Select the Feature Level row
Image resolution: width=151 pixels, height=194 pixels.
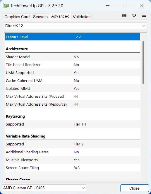(x=72, y=37)
